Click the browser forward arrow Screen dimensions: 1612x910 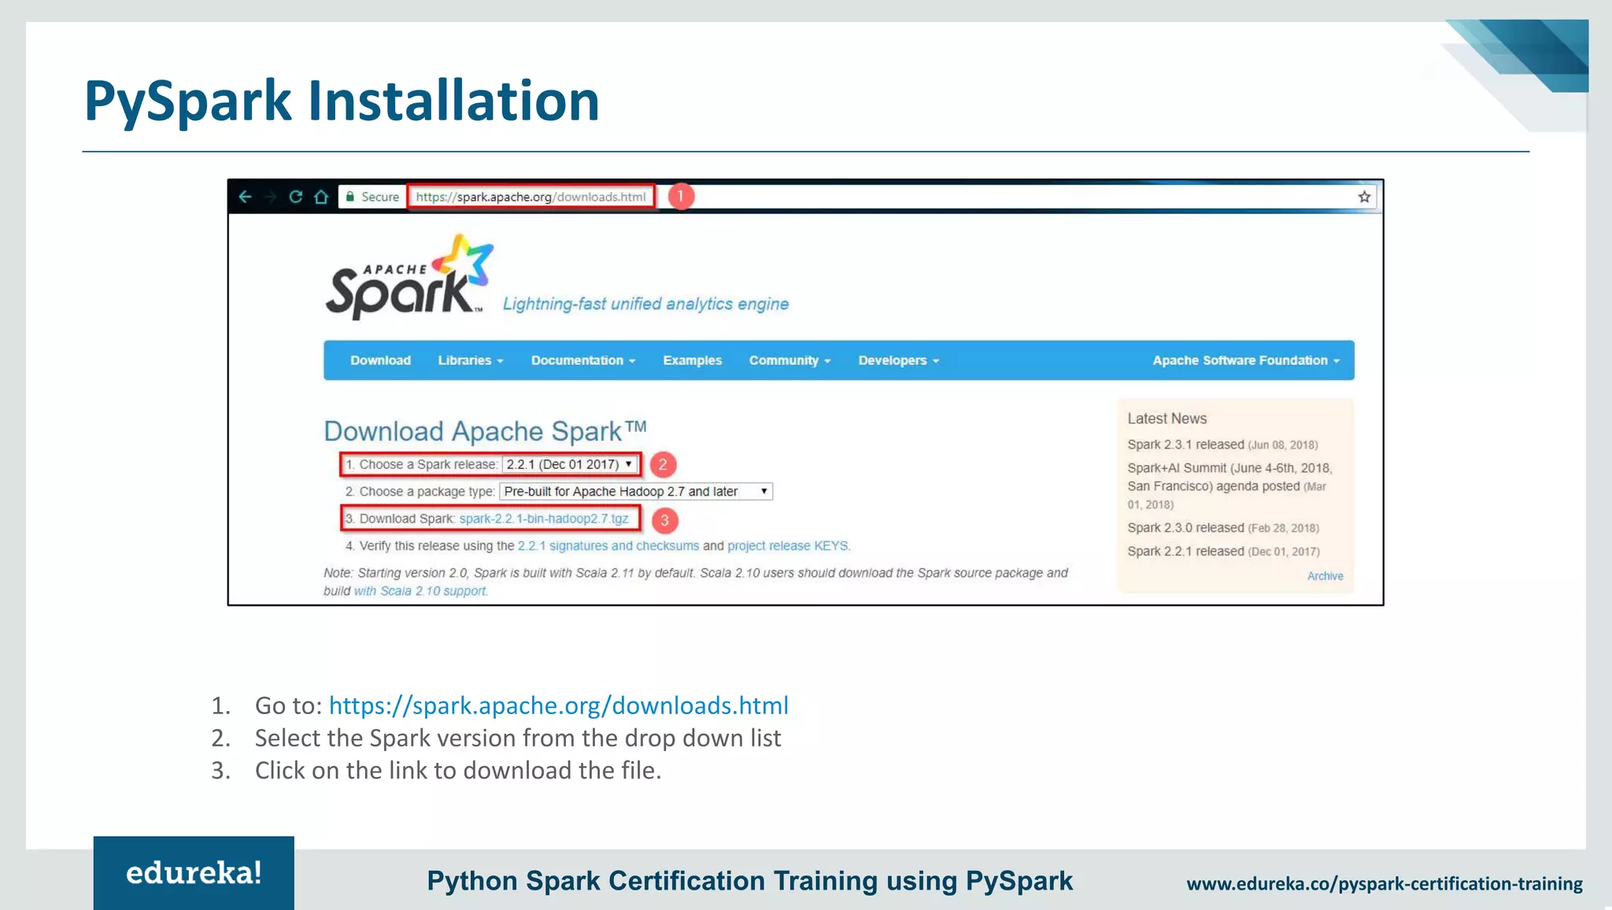tap(271, 197)
